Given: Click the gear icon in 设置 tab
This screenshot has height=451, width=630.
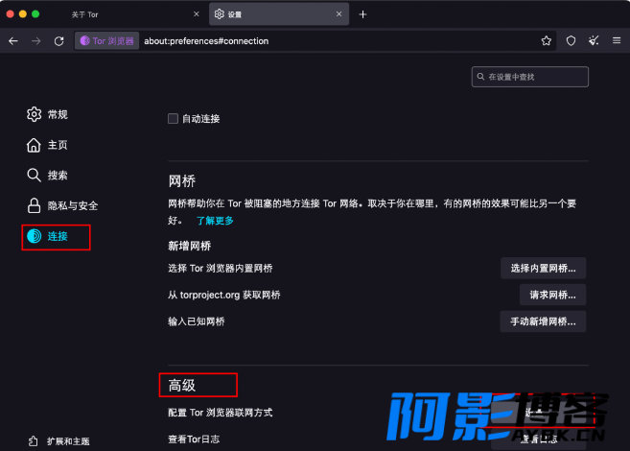Looking at the screenshot, I should coord(219,14).
